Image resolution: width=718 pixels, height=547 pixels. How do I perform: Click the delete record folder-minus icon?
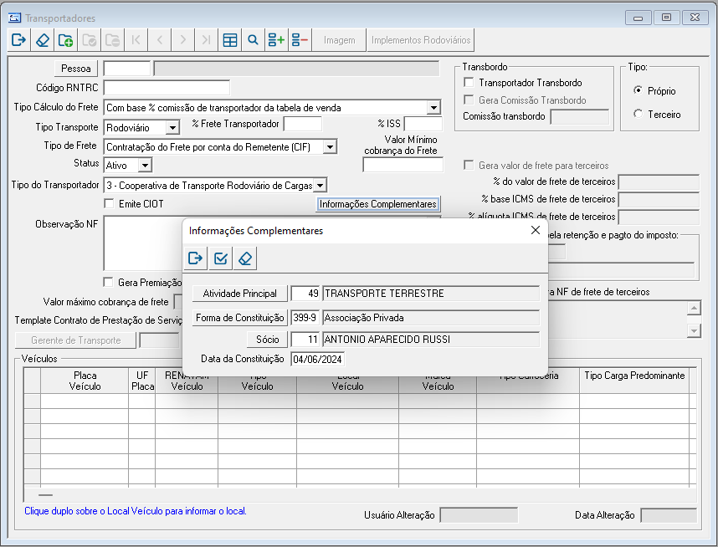point(113,40)
